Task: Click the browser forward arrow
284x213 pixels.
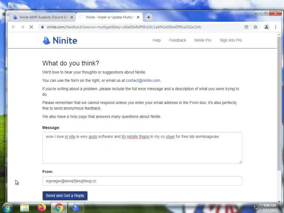Action: tap(22, 27)
